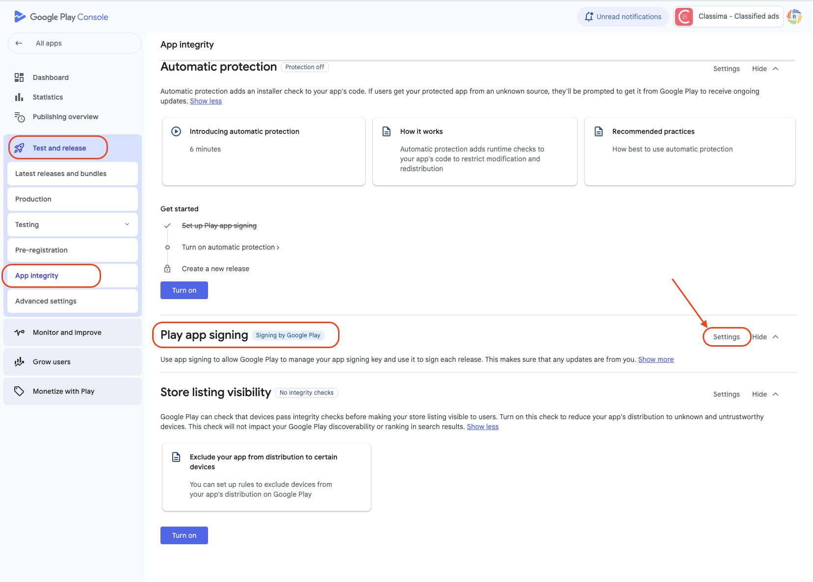Click the Classima red app icon
This screenshot has height=582, width=813.
click(x=684, y=17)
